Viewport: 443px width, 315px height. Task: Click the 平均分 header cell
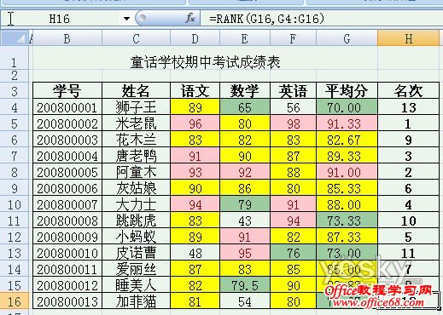[347, 91]
